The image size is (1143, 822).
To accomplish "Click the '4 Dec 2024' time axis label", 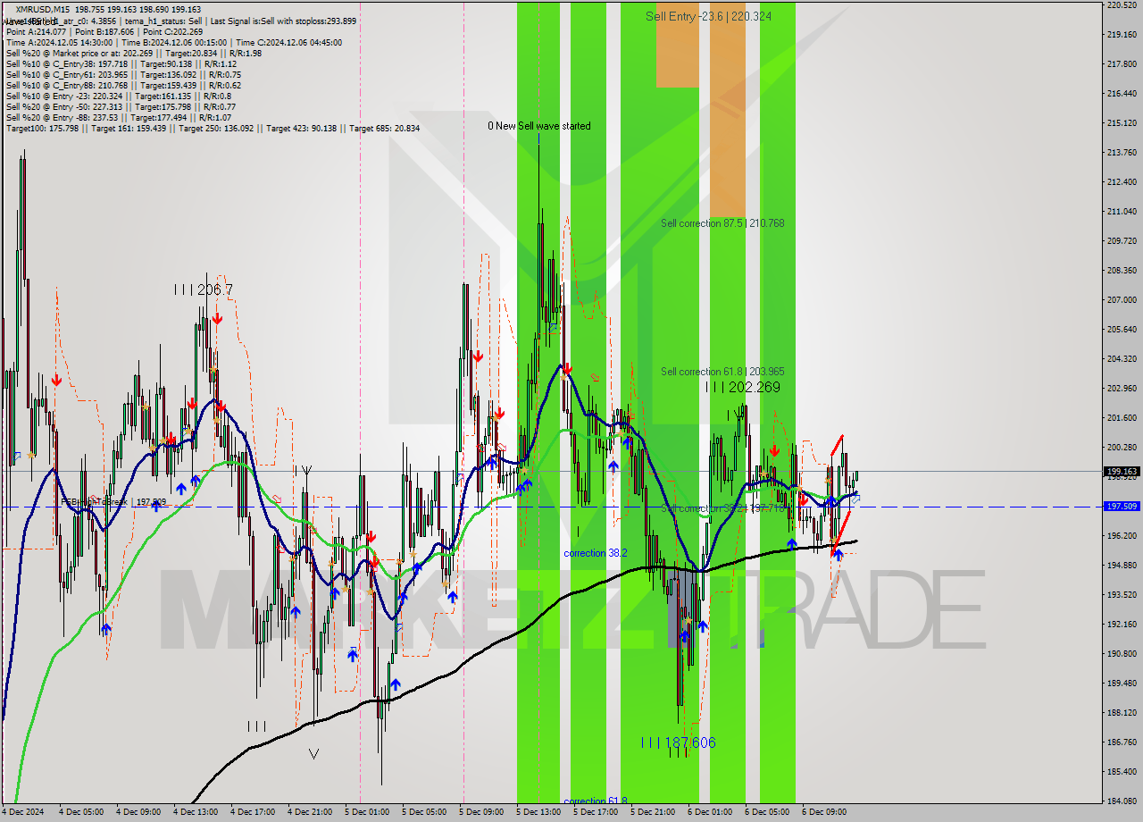I will [24, 812].
